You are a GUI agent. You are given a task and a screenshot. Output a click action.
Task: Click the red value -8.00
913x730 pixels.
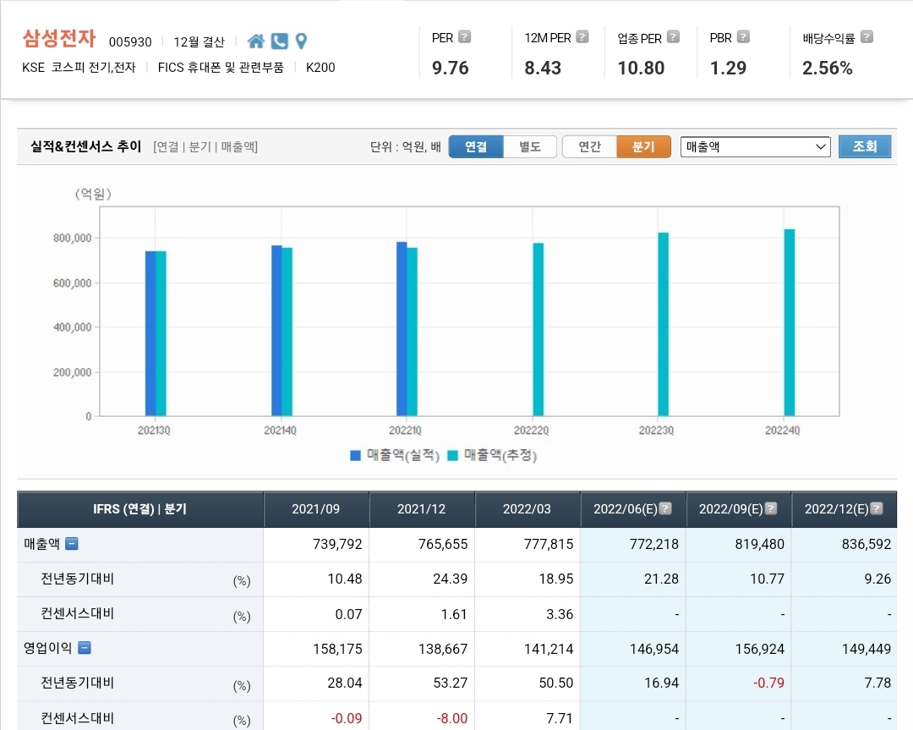click(x=451, y=718)
